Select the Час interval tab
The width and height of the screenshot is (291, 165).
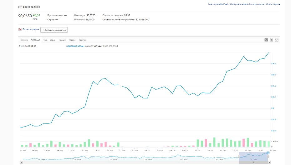45,40
